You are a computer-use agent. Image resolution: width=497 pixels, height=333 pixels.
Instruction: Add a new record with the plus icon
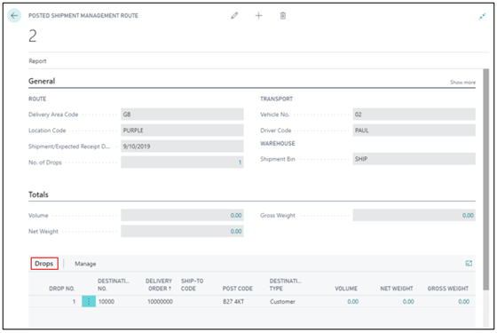[x=258, y=16]
